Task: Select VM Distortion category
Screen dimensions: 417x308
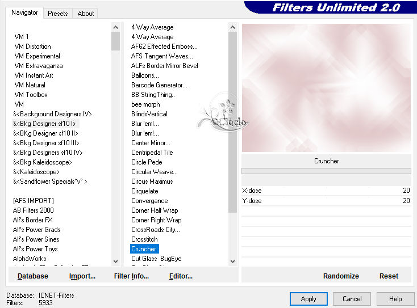Action: pyautogui.click(x=33, y=47)
